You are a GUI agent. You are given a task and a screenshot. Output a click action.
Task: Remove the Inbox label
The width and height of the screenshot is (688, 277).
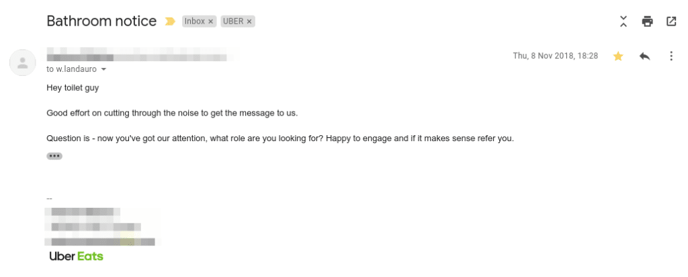click(210, 21)
